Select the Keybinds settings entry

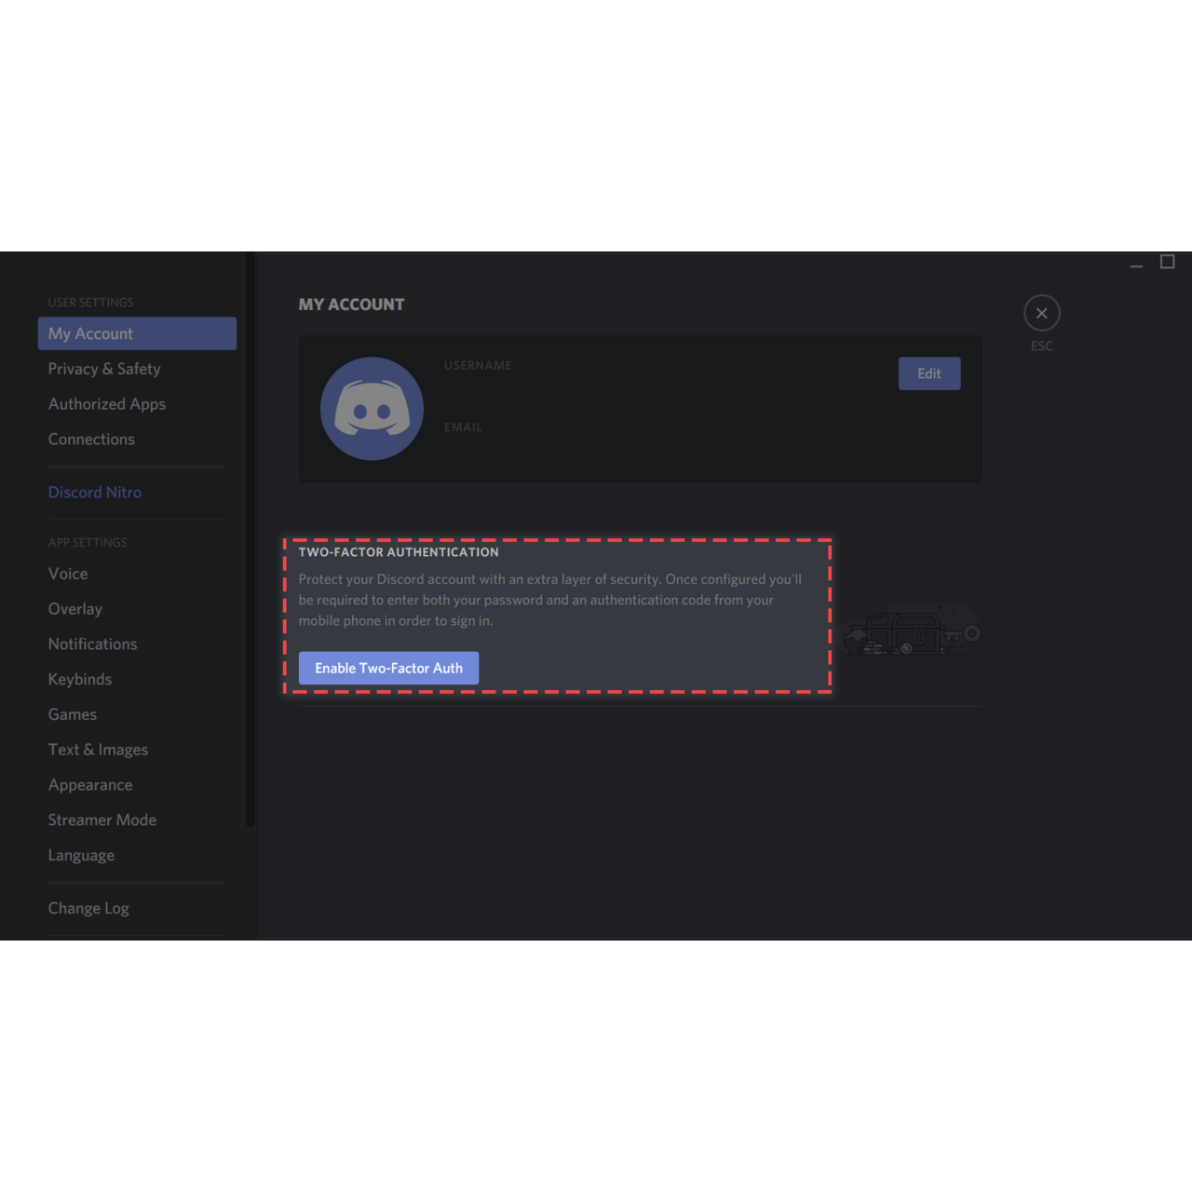point(79,679)
